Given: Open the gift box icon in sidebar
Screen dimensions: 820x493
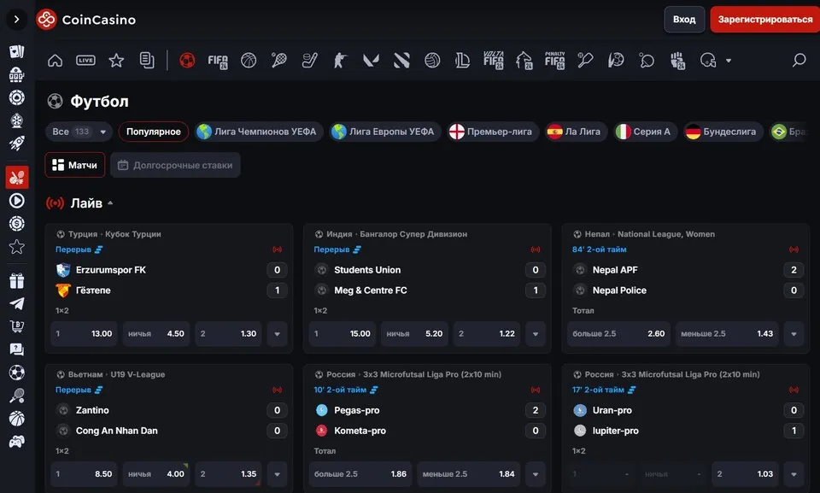Looking at the screenshot, I should point(16,280).
